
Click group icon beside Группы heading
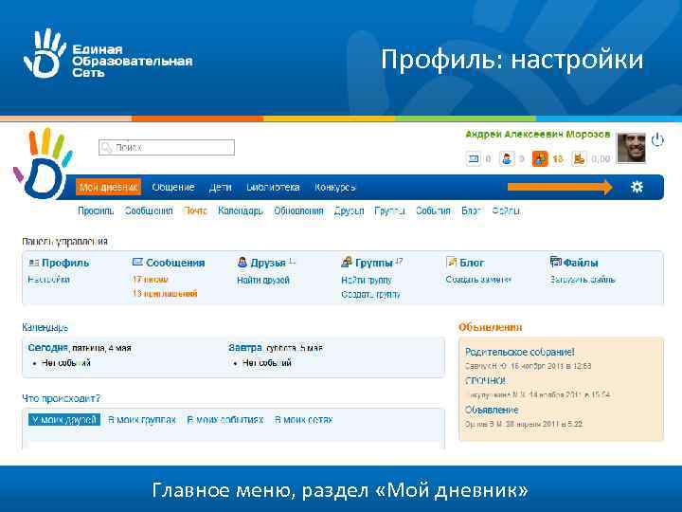click(347, 262)
